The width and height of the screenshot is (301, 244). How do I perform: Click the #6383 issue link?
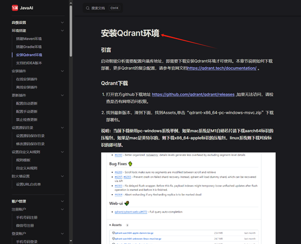(118, 186)
